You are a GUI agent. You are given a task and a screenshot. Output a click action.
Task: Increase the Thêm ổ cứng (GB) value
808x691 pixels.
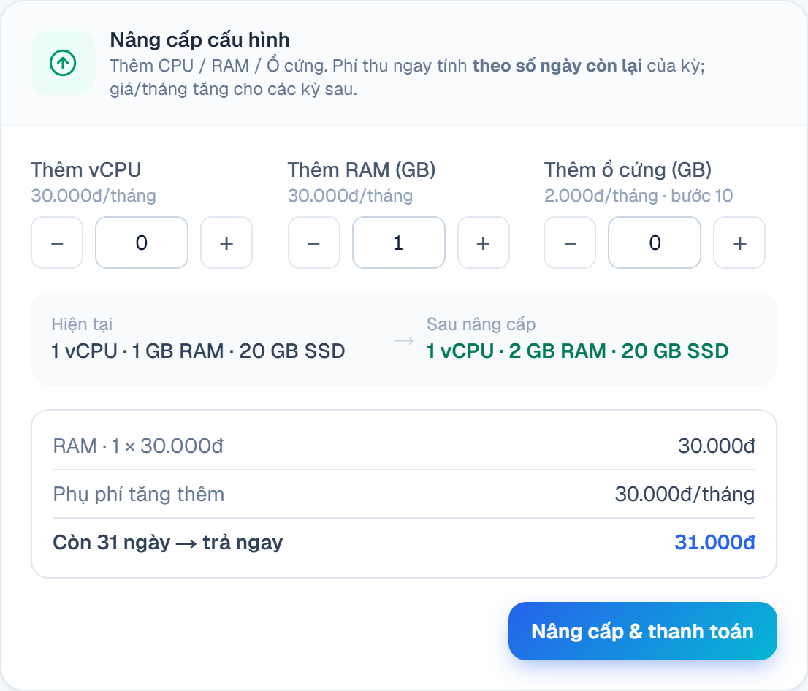coord(739,243)
